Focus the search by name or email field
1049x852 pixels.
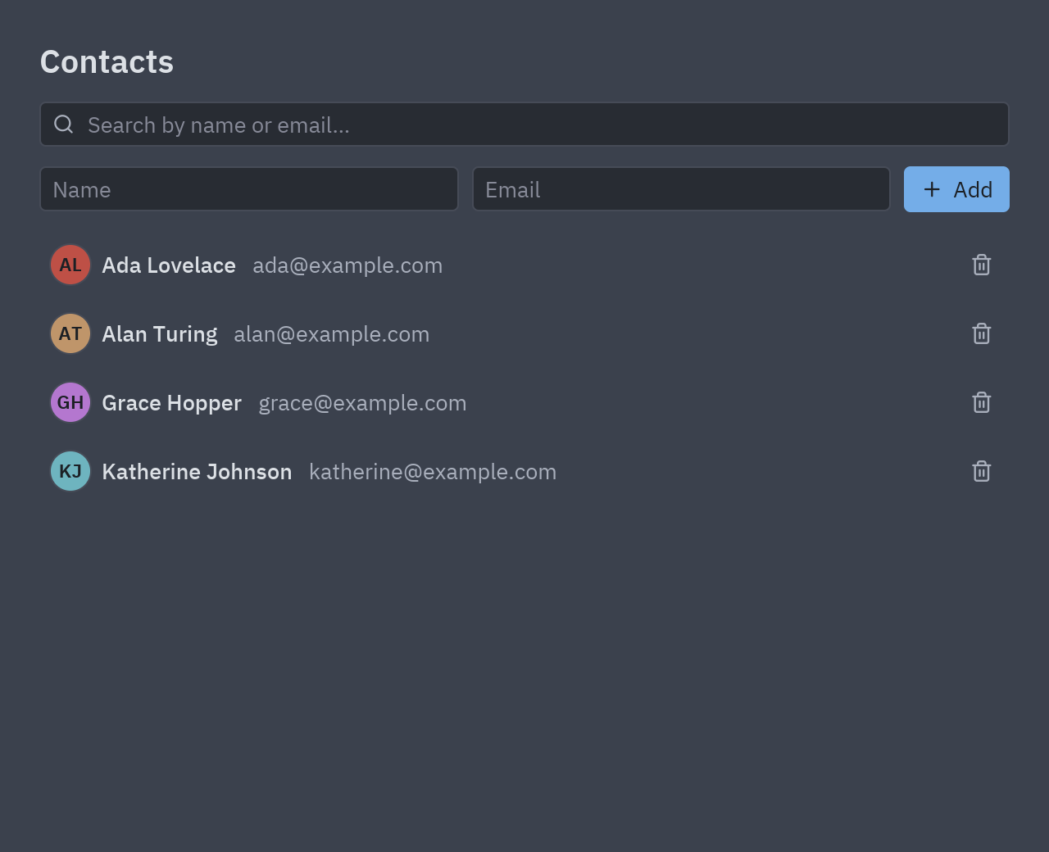524,125
